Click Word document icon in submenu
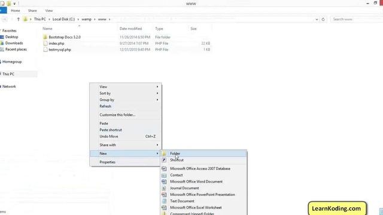 [x=164, y=182]
